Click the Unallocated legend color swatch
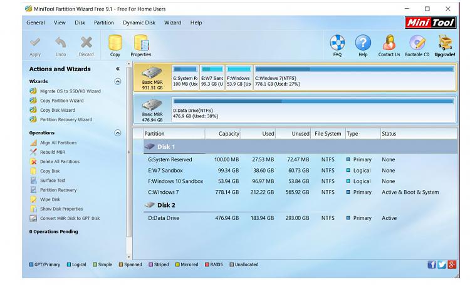Image resolution: width=470 pixels, height=285 pixels. pyautogui.click(x=231, y=264)
